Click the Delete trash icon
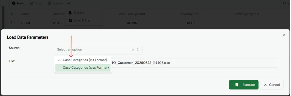The image size is (291, 96). click(50, 3)
